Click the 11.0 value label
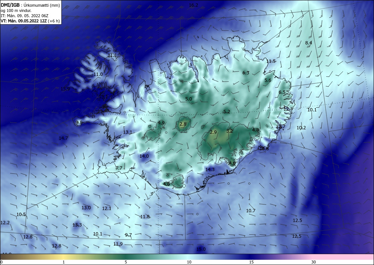374x265 pixels. click(98, 74)
